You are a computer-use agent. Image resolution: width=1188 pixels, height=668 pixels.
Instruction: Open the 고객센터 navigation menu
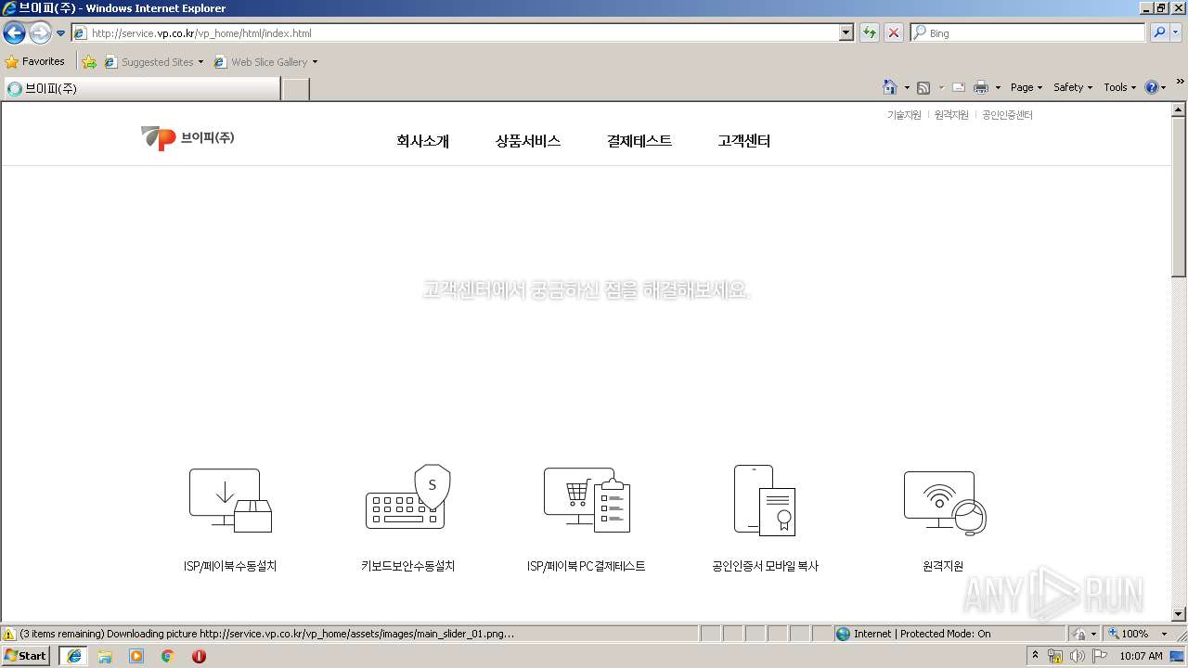pos(744,141)
